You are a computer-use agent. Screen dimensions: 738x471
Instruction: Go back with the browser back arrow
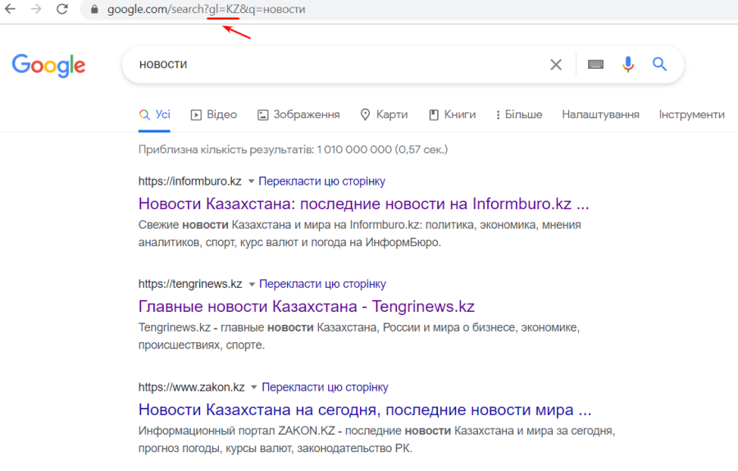(x=10, y=9)
